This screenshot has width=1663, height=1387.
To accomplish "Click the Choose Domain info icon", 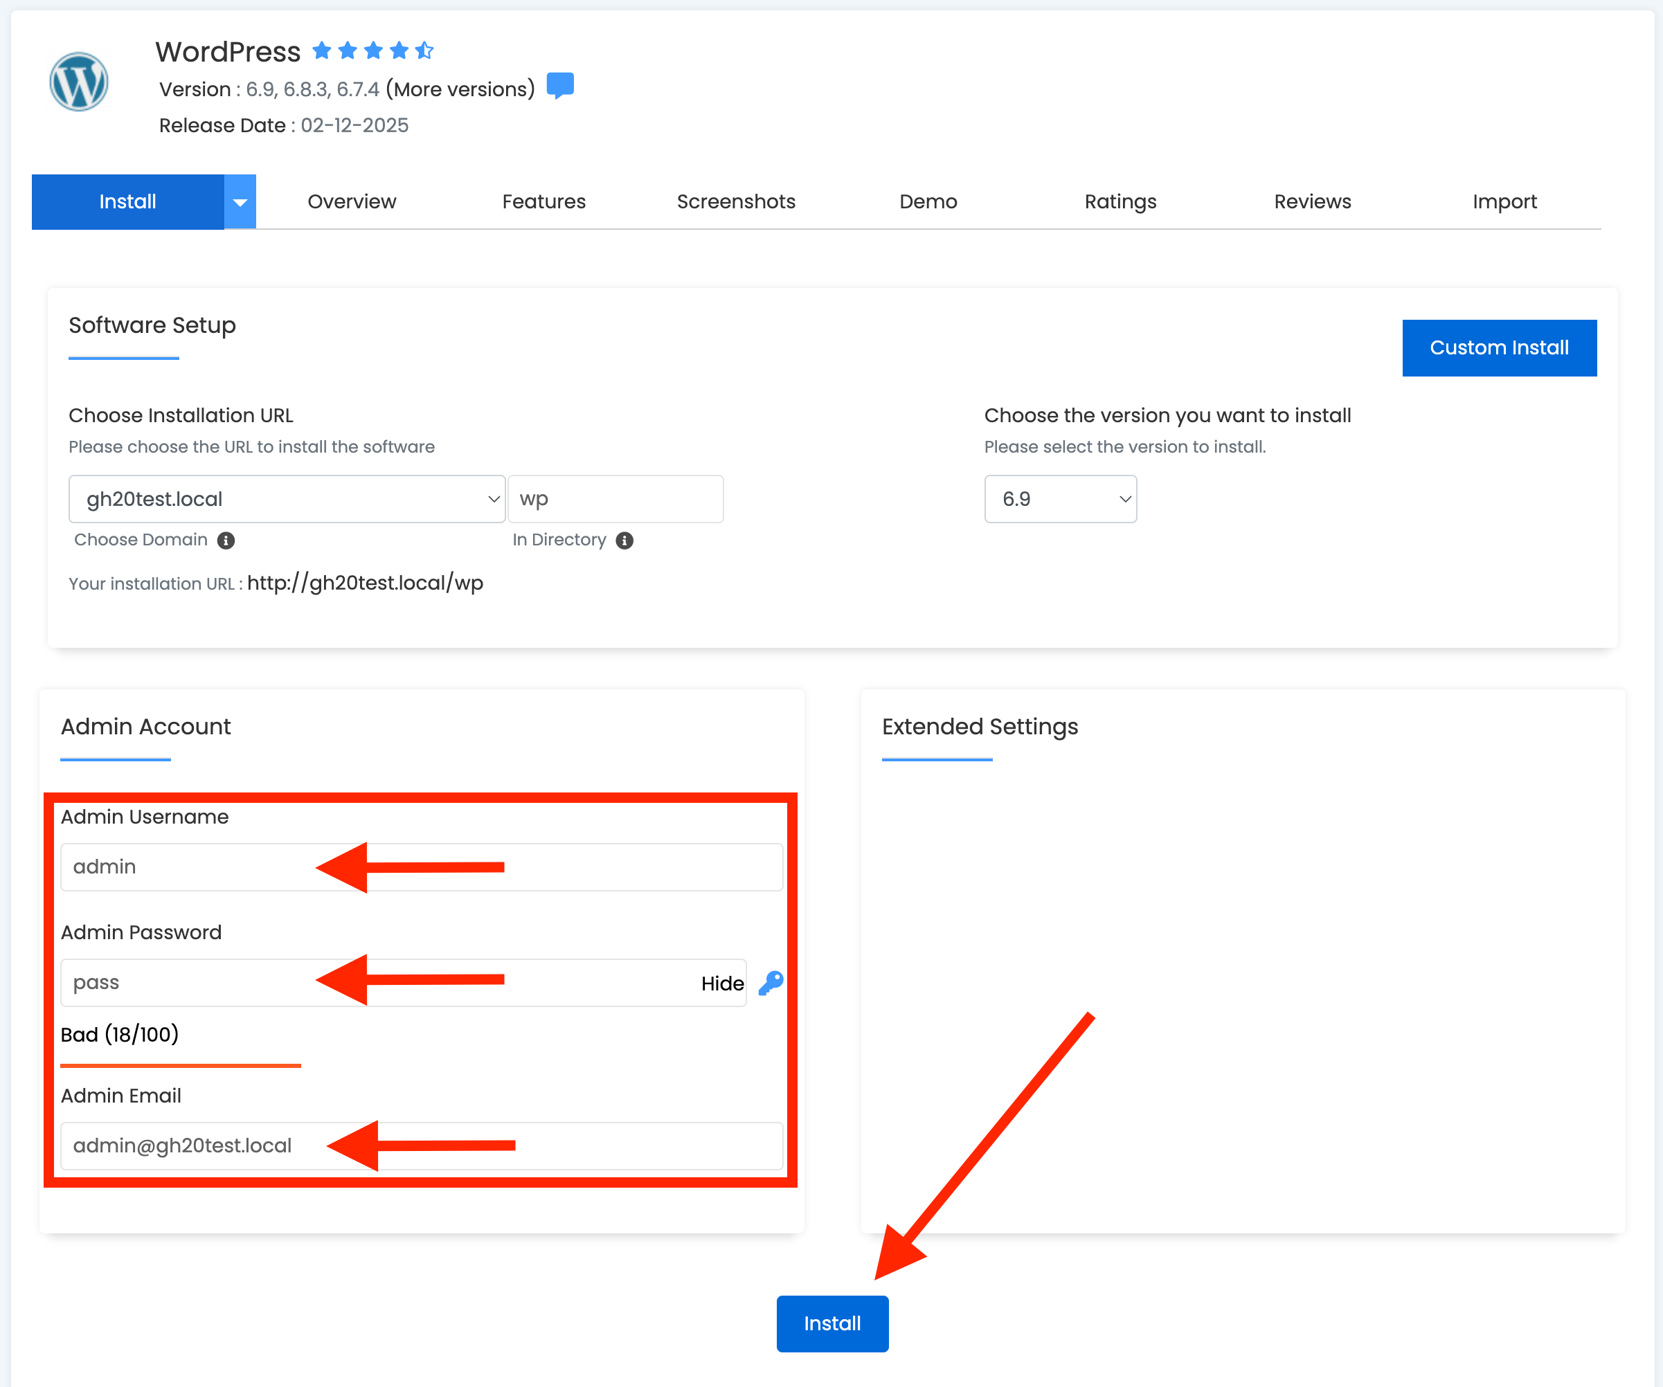I will (226, 540).
